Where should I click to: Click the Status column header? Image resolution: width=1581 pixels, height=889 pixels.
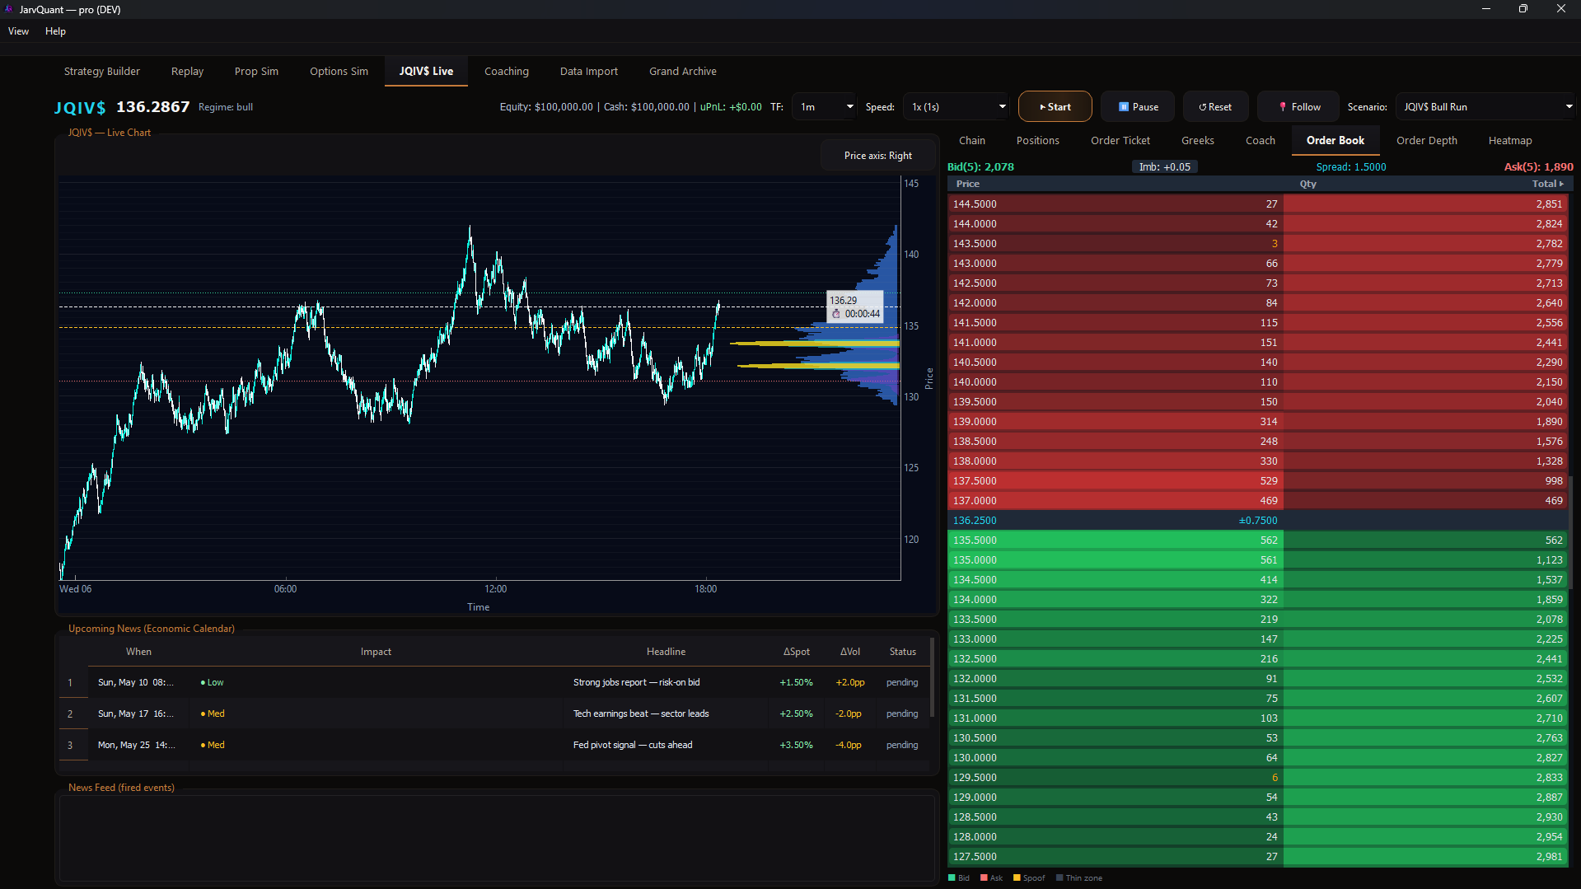[x=903, y=652]
